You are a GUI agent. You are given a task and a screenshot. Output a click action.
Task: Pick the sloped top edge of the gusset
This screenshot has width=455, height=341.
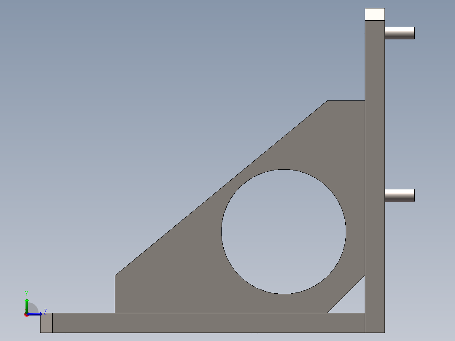221,188
